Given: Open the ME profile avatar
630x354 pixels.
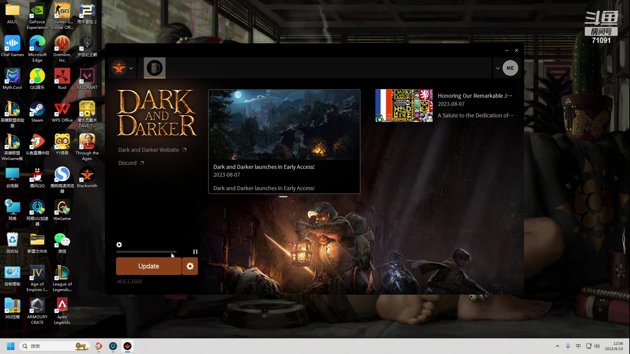Looking at the screenshot, I should tap(510, 68).
